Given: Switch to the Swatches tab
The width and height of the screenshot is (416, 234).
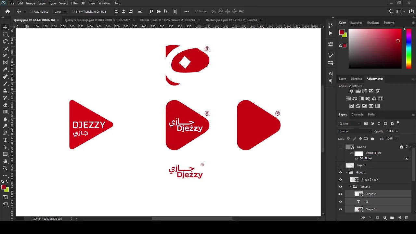Looking at the screenshot, I should click(356, 23).
